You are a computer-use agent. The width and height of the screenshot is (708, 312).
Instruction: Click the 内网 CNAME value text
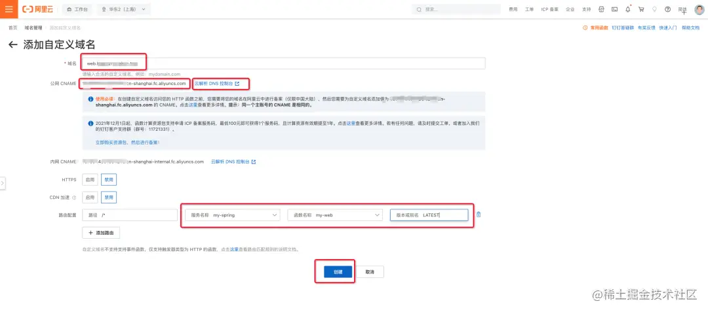tap(143, 162)
